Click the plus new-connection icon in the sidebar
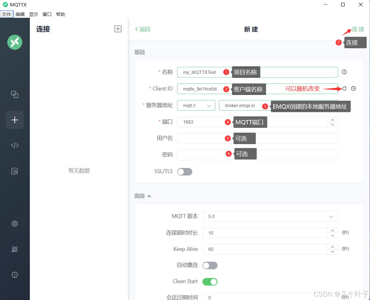 coord(15,120)
